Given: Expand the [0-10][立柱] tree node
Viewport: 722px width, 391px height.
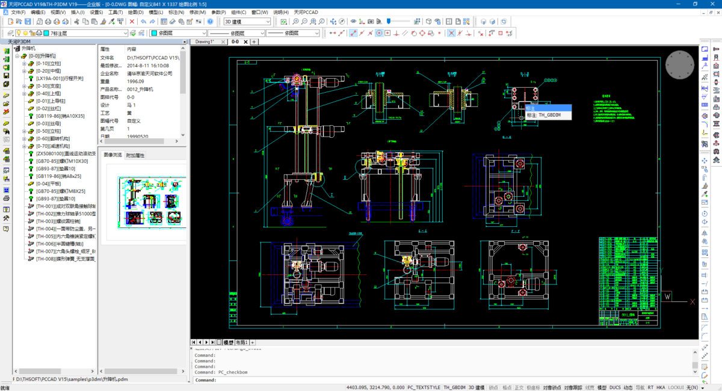Looking at the screenshot, I should click(x=24, y=63).
